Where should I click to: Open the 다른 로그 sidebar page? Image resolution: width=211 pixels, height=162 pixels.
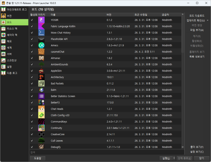[x=14, y=73]
